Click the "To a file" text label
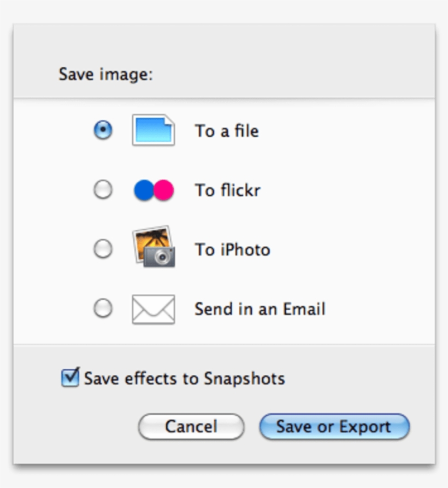This screenshot has height=488, width=448. [227, 131]
